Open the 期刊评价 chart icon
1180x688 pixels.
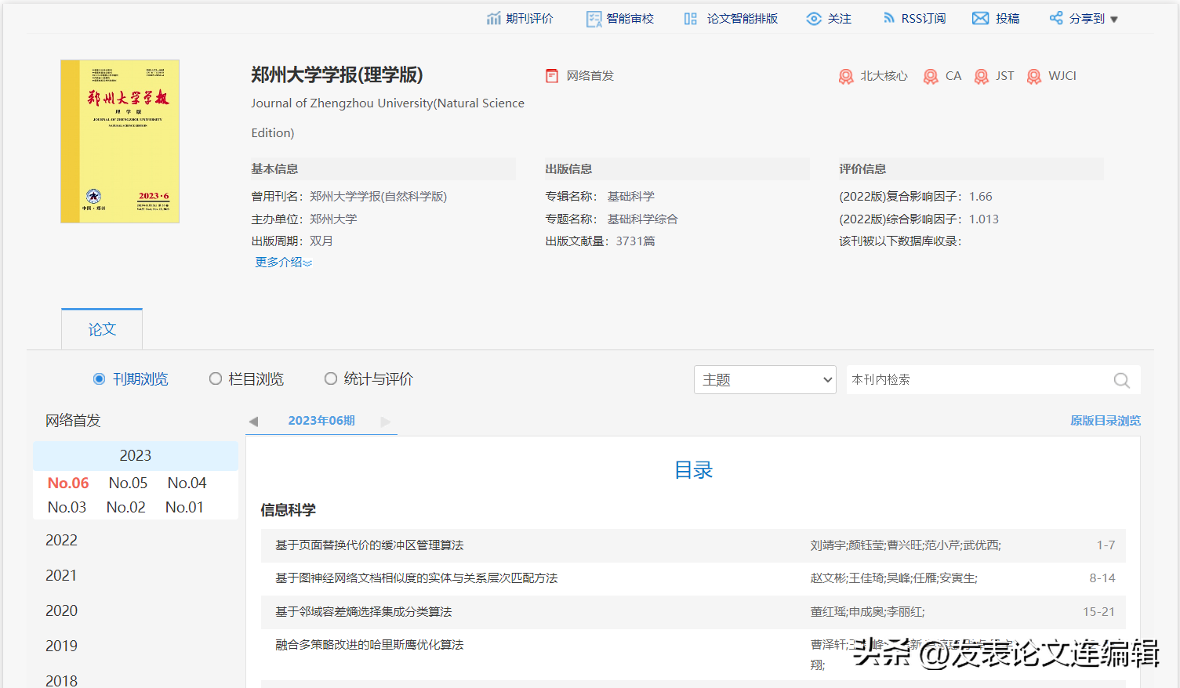click(x=493, y=18)
